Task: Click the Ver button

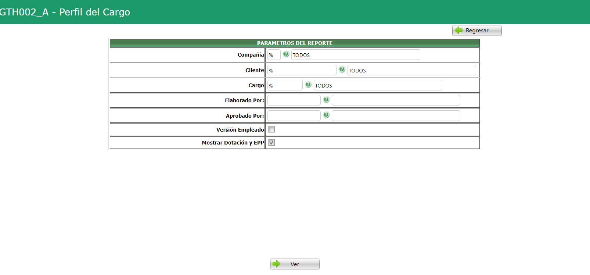Action: click(x=295, y=264)
